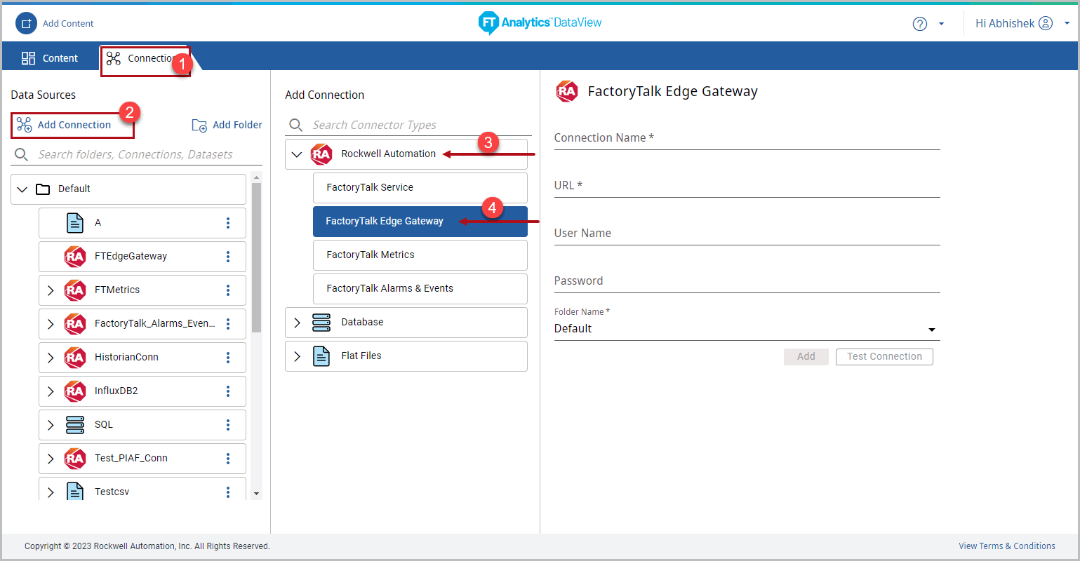Click the Add button

[806, 357]
